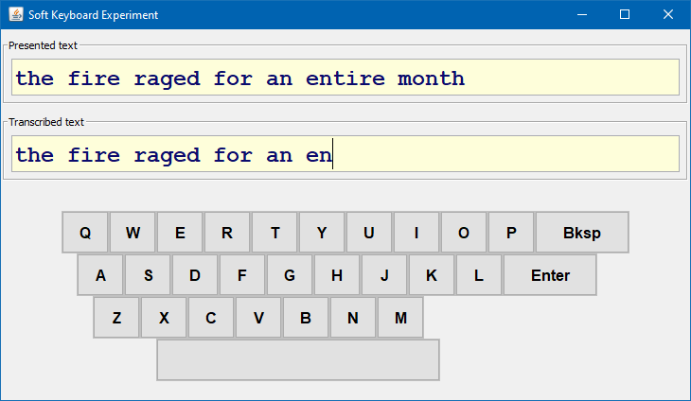Click the P key
The height and width of the screenshot is (401, 691).
[511, 233]
